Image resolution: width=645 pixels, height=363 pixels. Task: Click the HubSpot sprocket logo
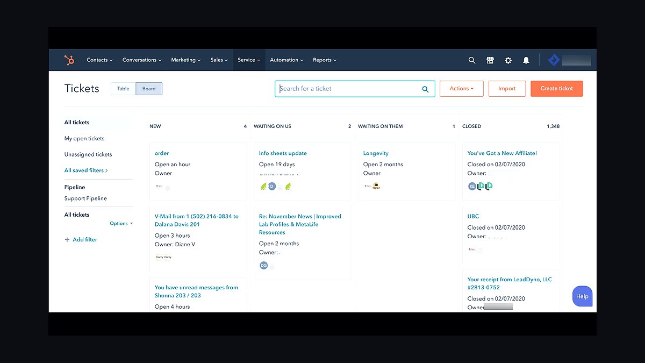[69, 60]
